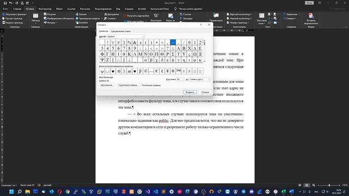Insert Рисунки from ribbon
The image size is (349, 196).
[x=50, y=14]
